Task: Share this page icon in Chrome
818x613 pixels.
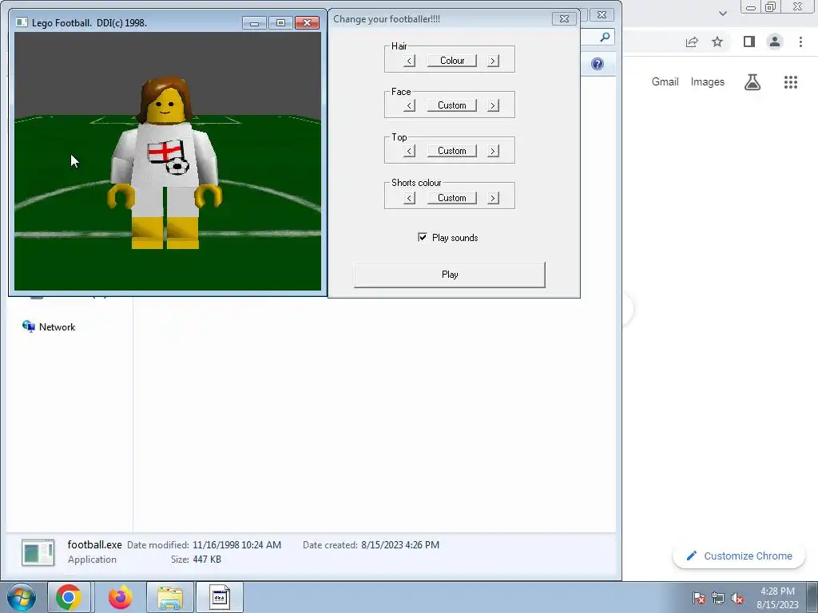Action: tap(692, 42)
